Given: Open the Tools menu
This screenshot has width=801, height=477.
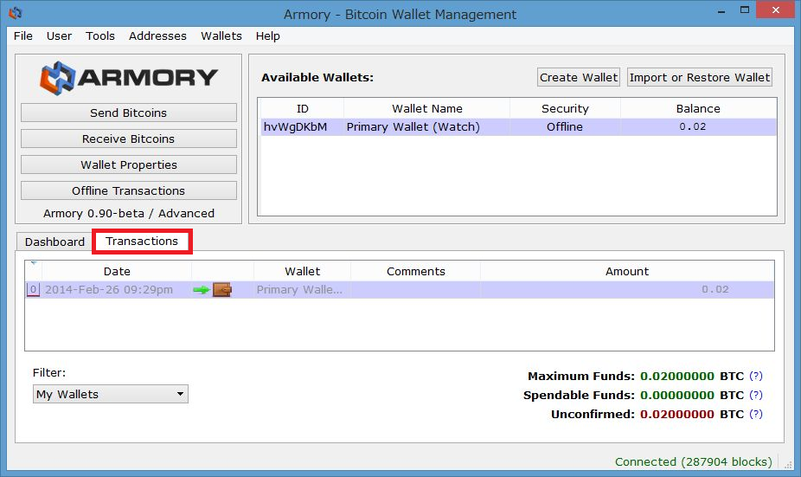Looking at the screenshot, I should 100,35.
